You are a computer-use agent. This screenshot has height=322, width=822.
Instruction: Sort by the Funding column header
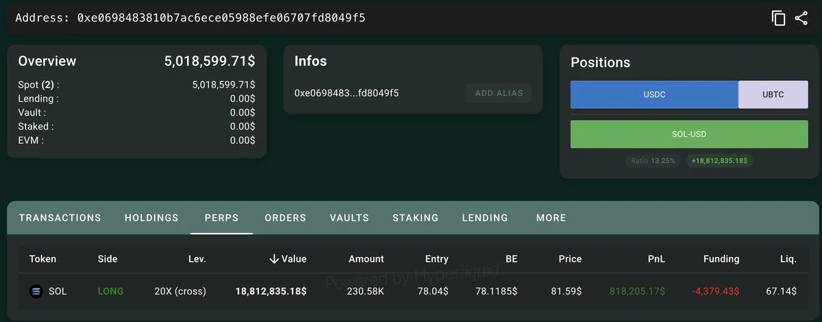point(721,259)
